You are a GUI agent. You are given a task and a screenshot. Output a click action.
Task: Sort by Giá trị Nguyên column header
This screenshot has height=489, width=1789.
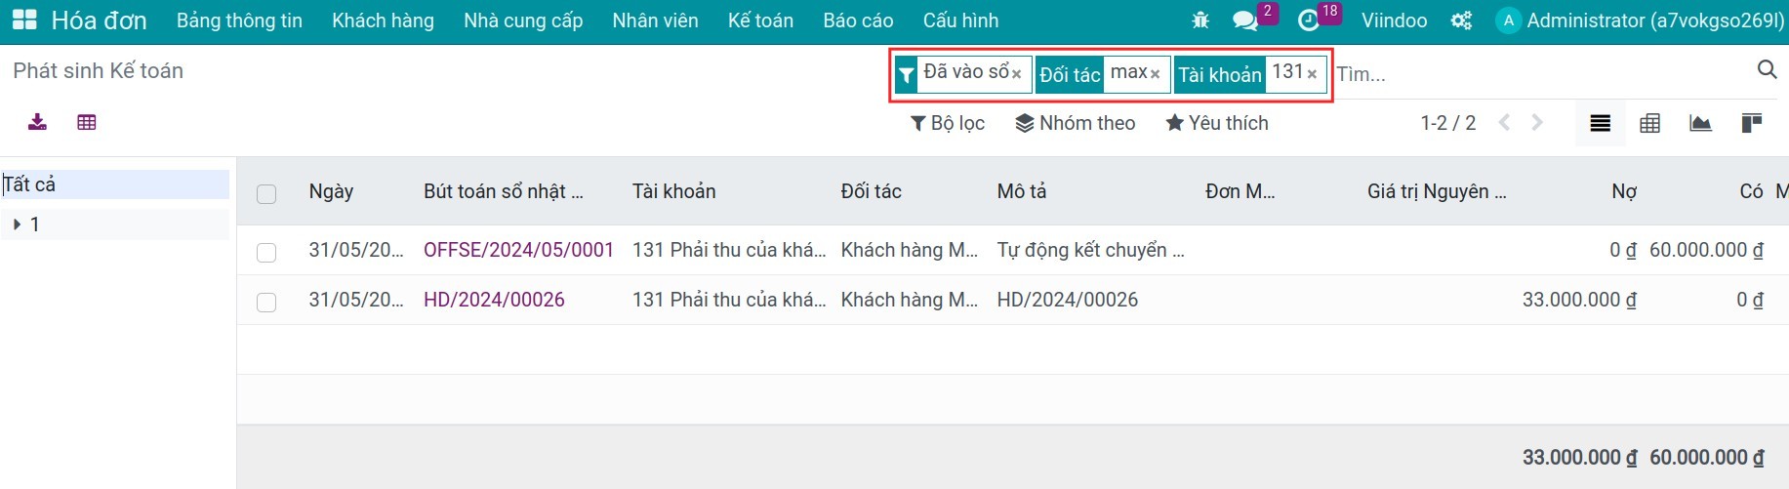click(1437, 191)
